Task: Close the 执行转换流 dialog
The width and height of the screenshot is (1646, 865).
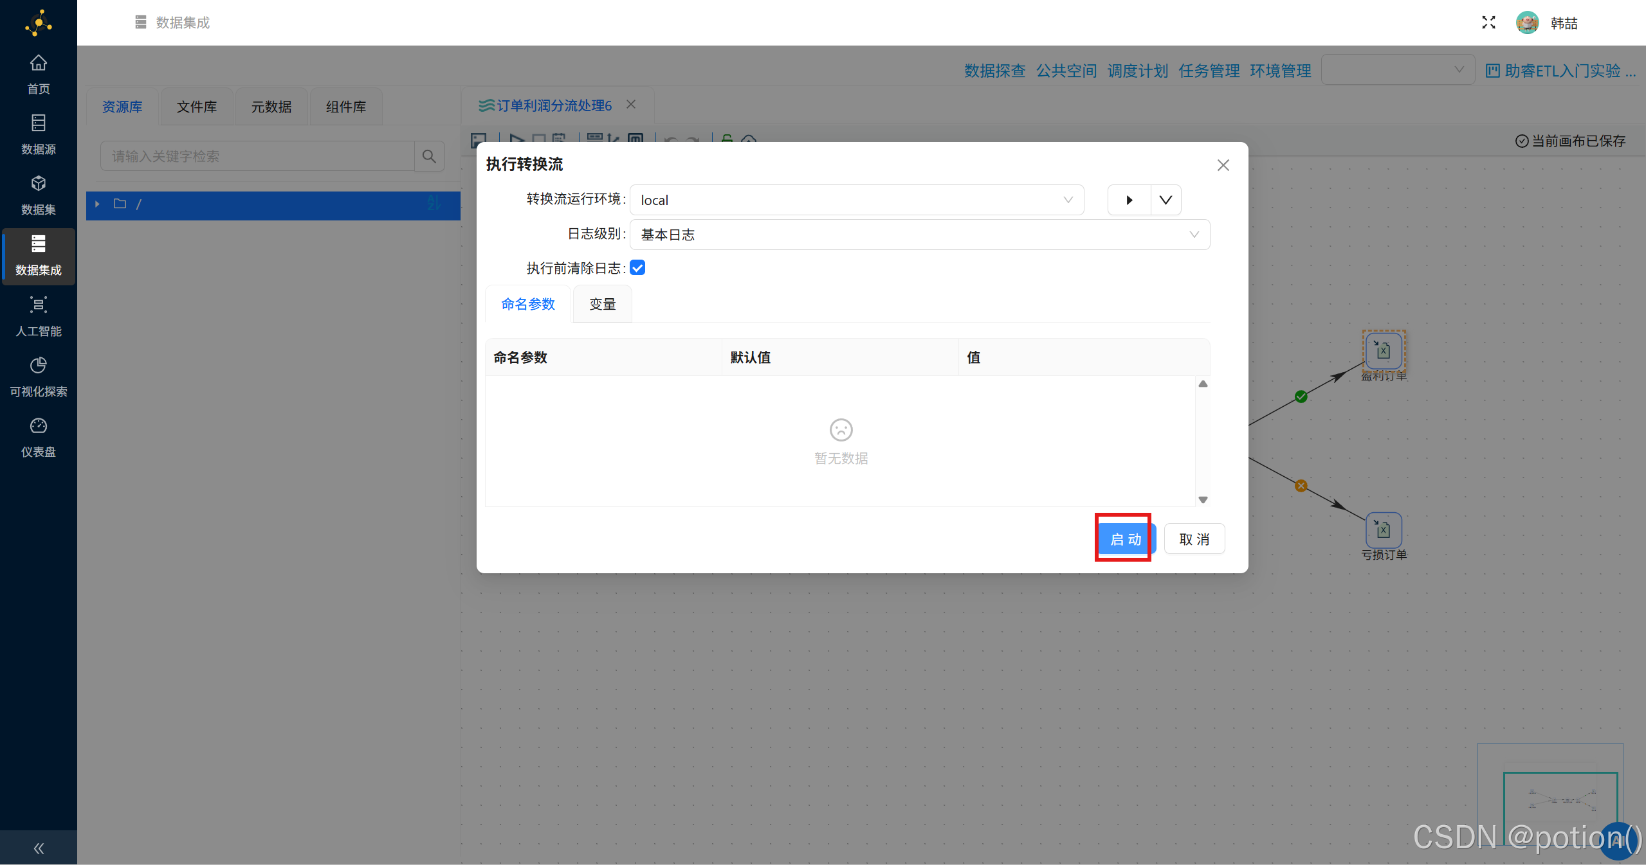Action: pyautogui.click(x=1223, y=165)
